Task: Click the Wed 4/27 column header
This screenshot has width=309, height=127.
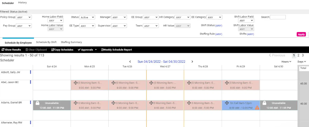Action: coord(165,67)
